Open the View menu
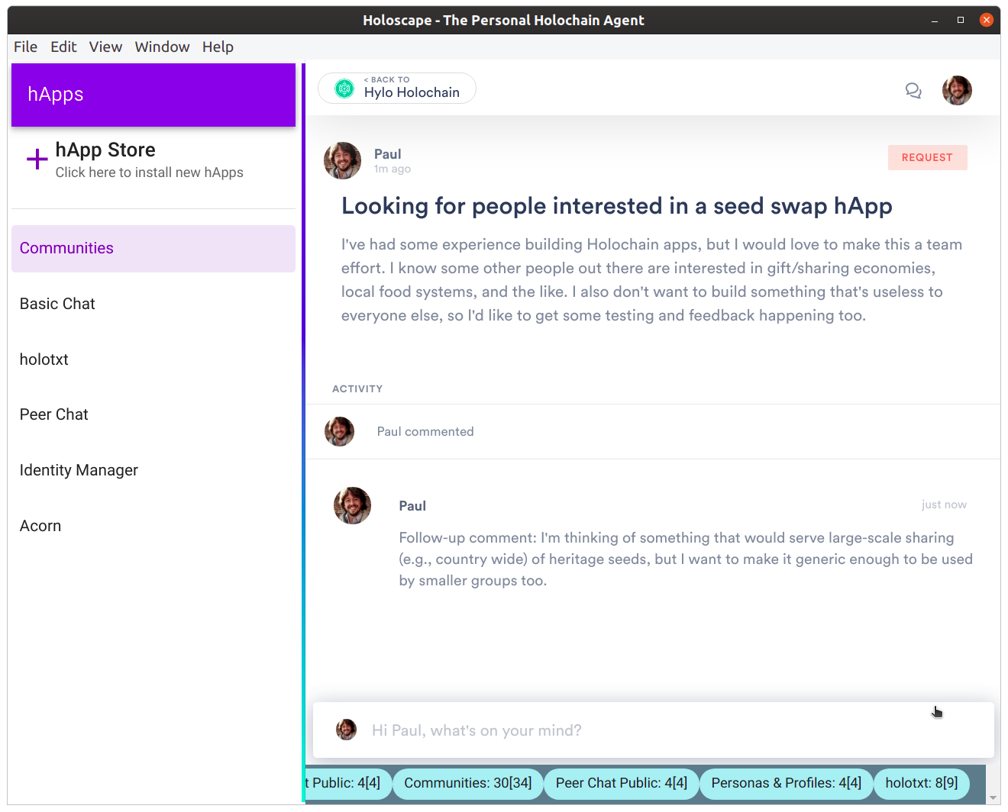The width and height of the screenshot is (1008, 812). point(105,47)
